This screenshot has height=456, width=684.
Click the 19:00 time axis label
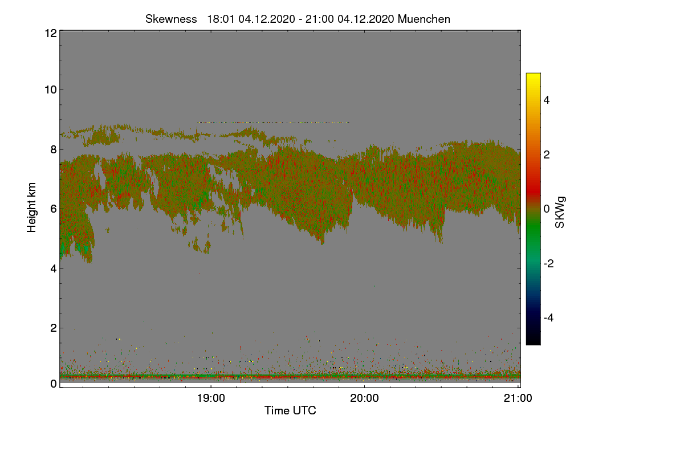click(x=211, y=398)
